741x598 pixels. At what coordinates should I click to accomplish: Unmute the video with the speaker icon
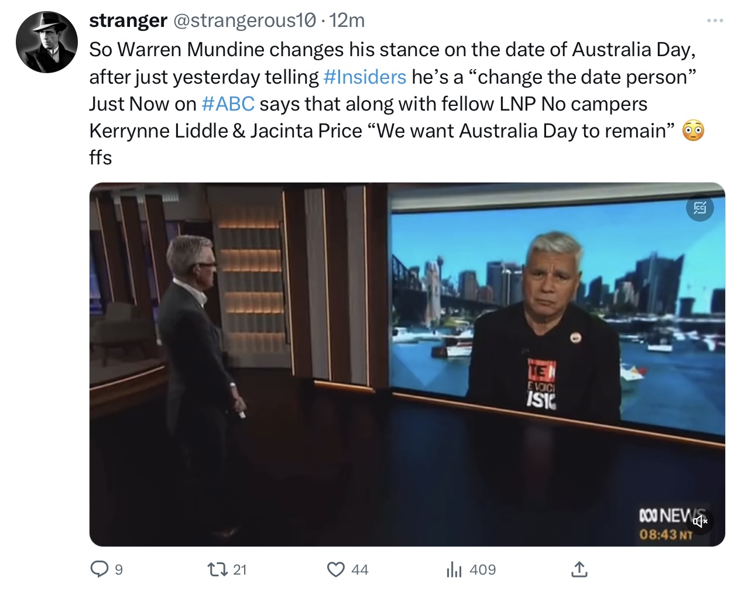700,520
